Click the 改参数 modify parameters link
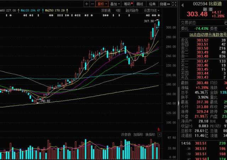Image resolution: width=227 pixels, height=160 pixels. [x=126, y=135]
